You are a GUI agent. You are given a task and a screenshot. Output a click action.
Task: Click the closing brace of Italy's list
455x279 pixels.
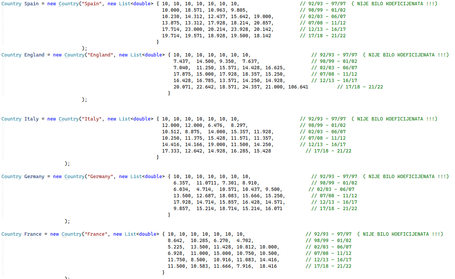pyautogui.click(x=158, y=157)
